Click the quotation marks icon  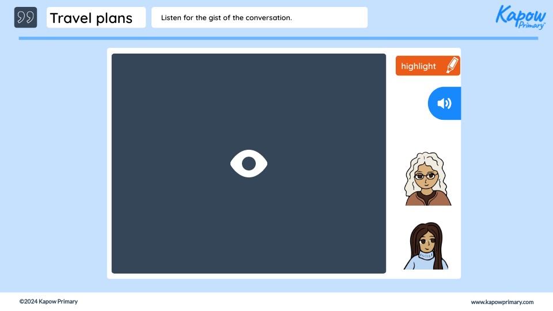click(x=25, y=17)
